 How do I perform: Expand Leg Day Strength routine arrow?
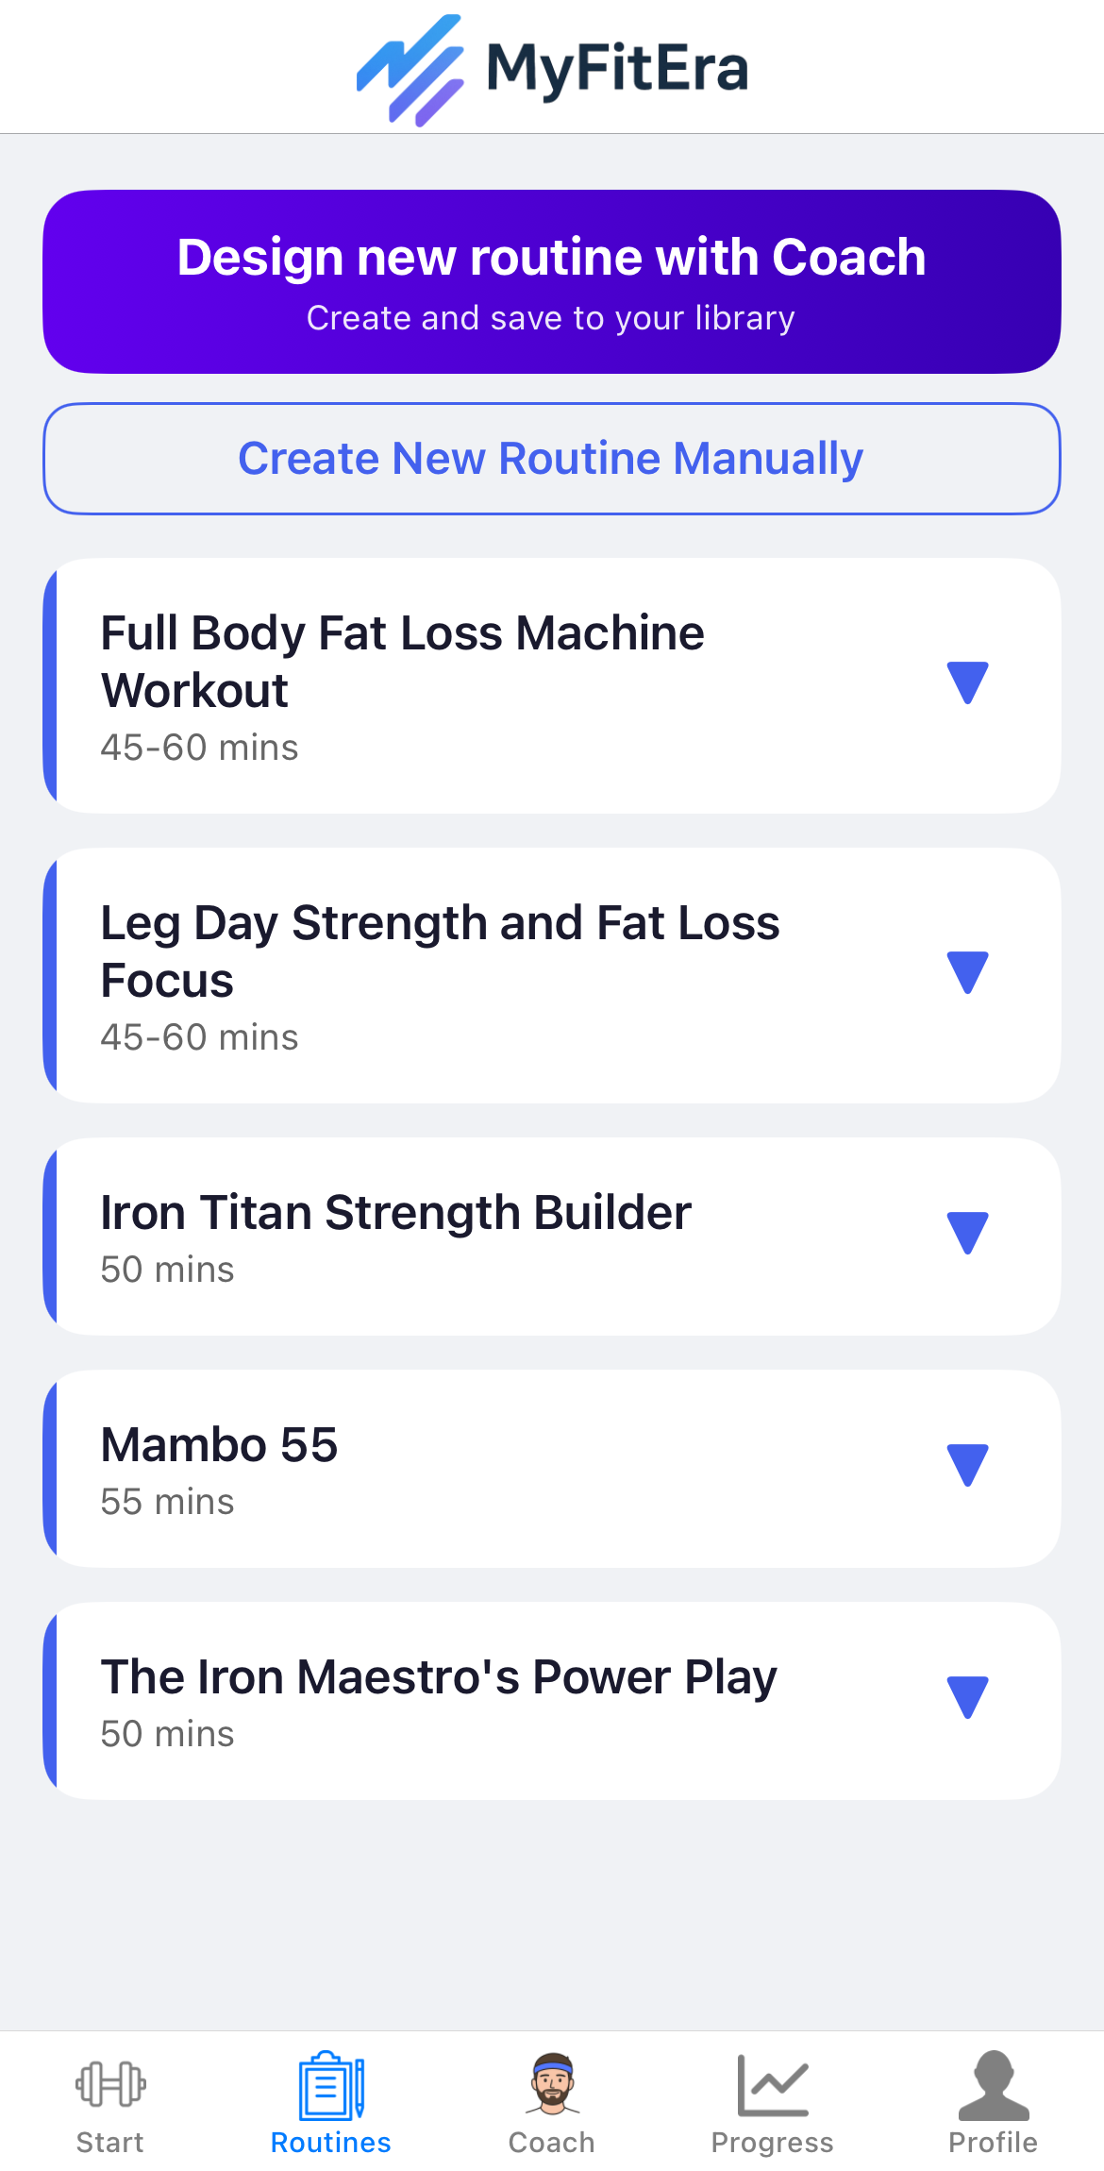(x=967, y=973)
